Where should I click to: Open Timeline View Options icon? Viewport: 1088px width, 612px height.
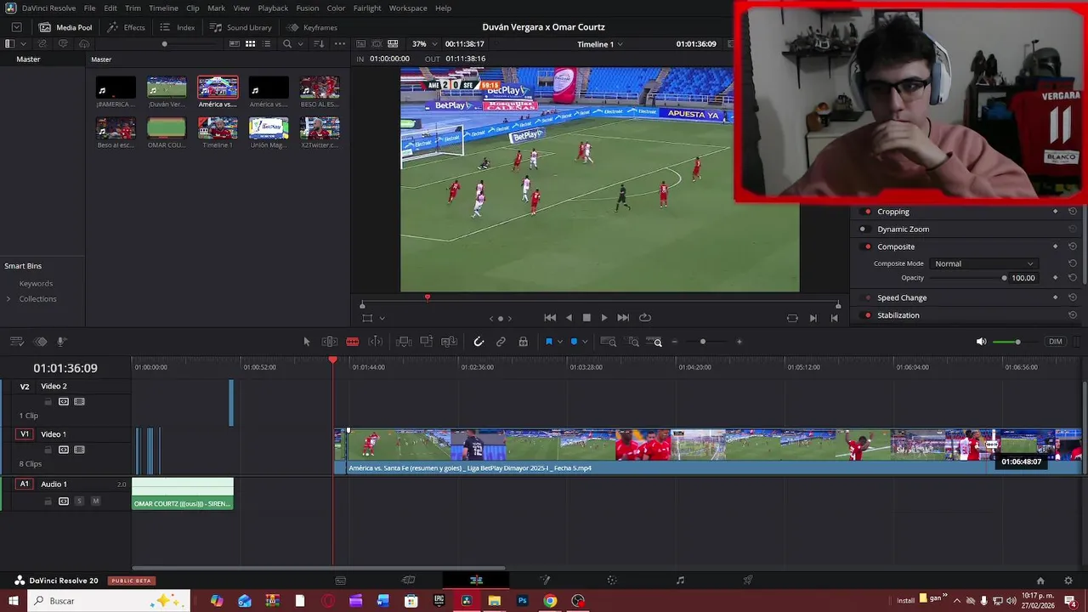16,342
